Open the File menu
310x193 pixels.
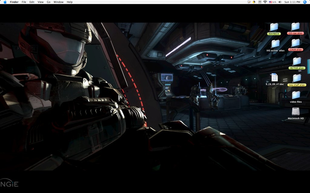click(24, 2)
